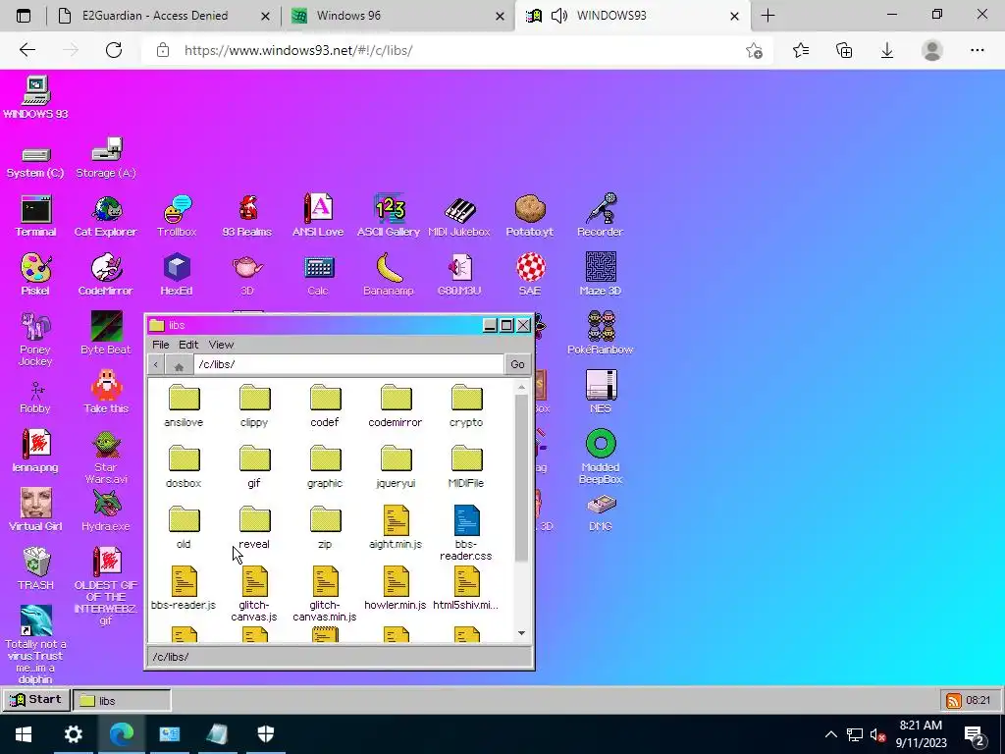Click the /c/libs/ path input field
Viewport: 1005px width, 754px height.
(x=348, y=364)
